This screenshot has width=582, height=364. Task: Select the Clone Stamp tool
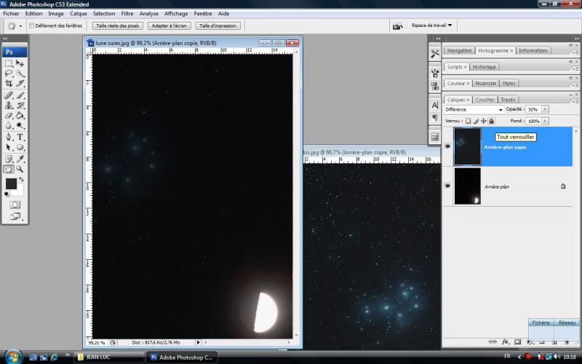(x=9, y=106)
